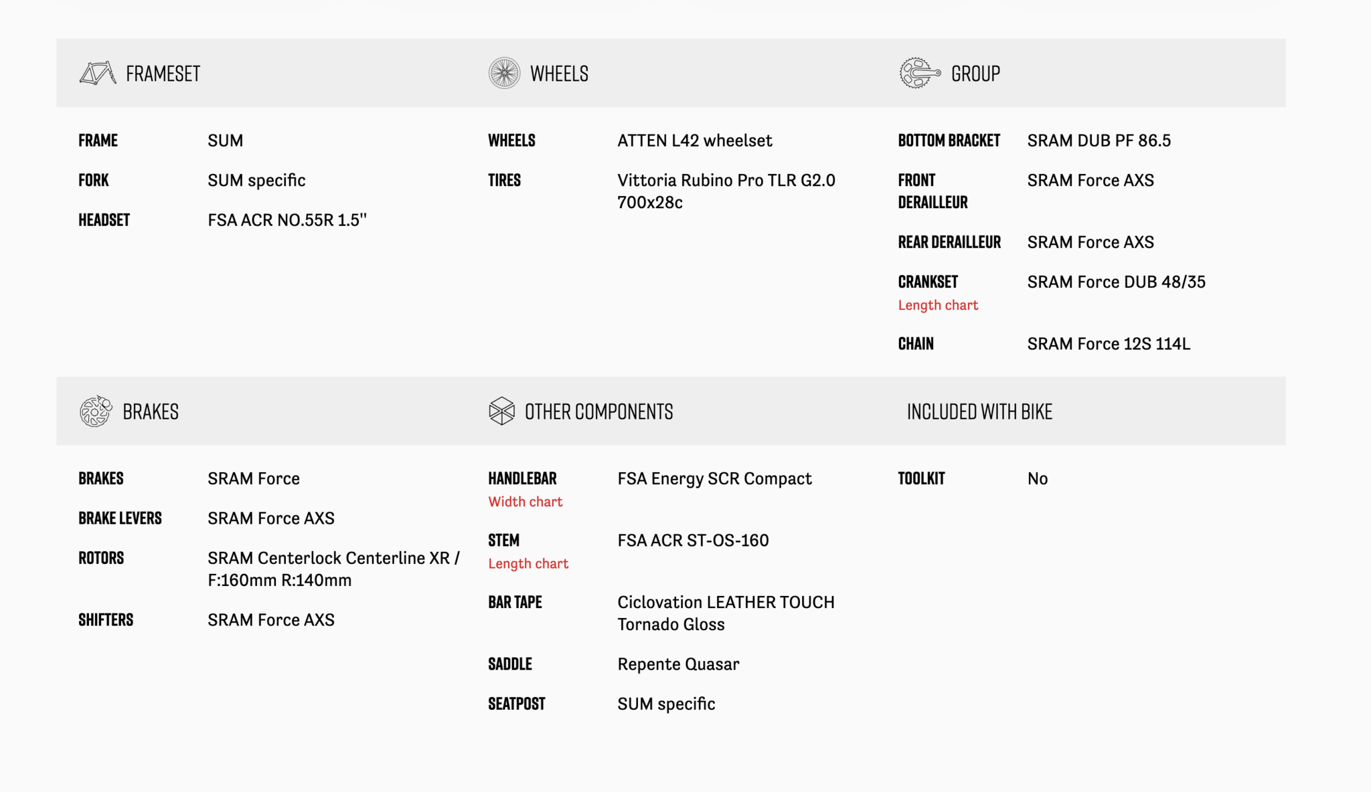Click the FRAME label
The image size is (1371, 792).
[98, 140]
